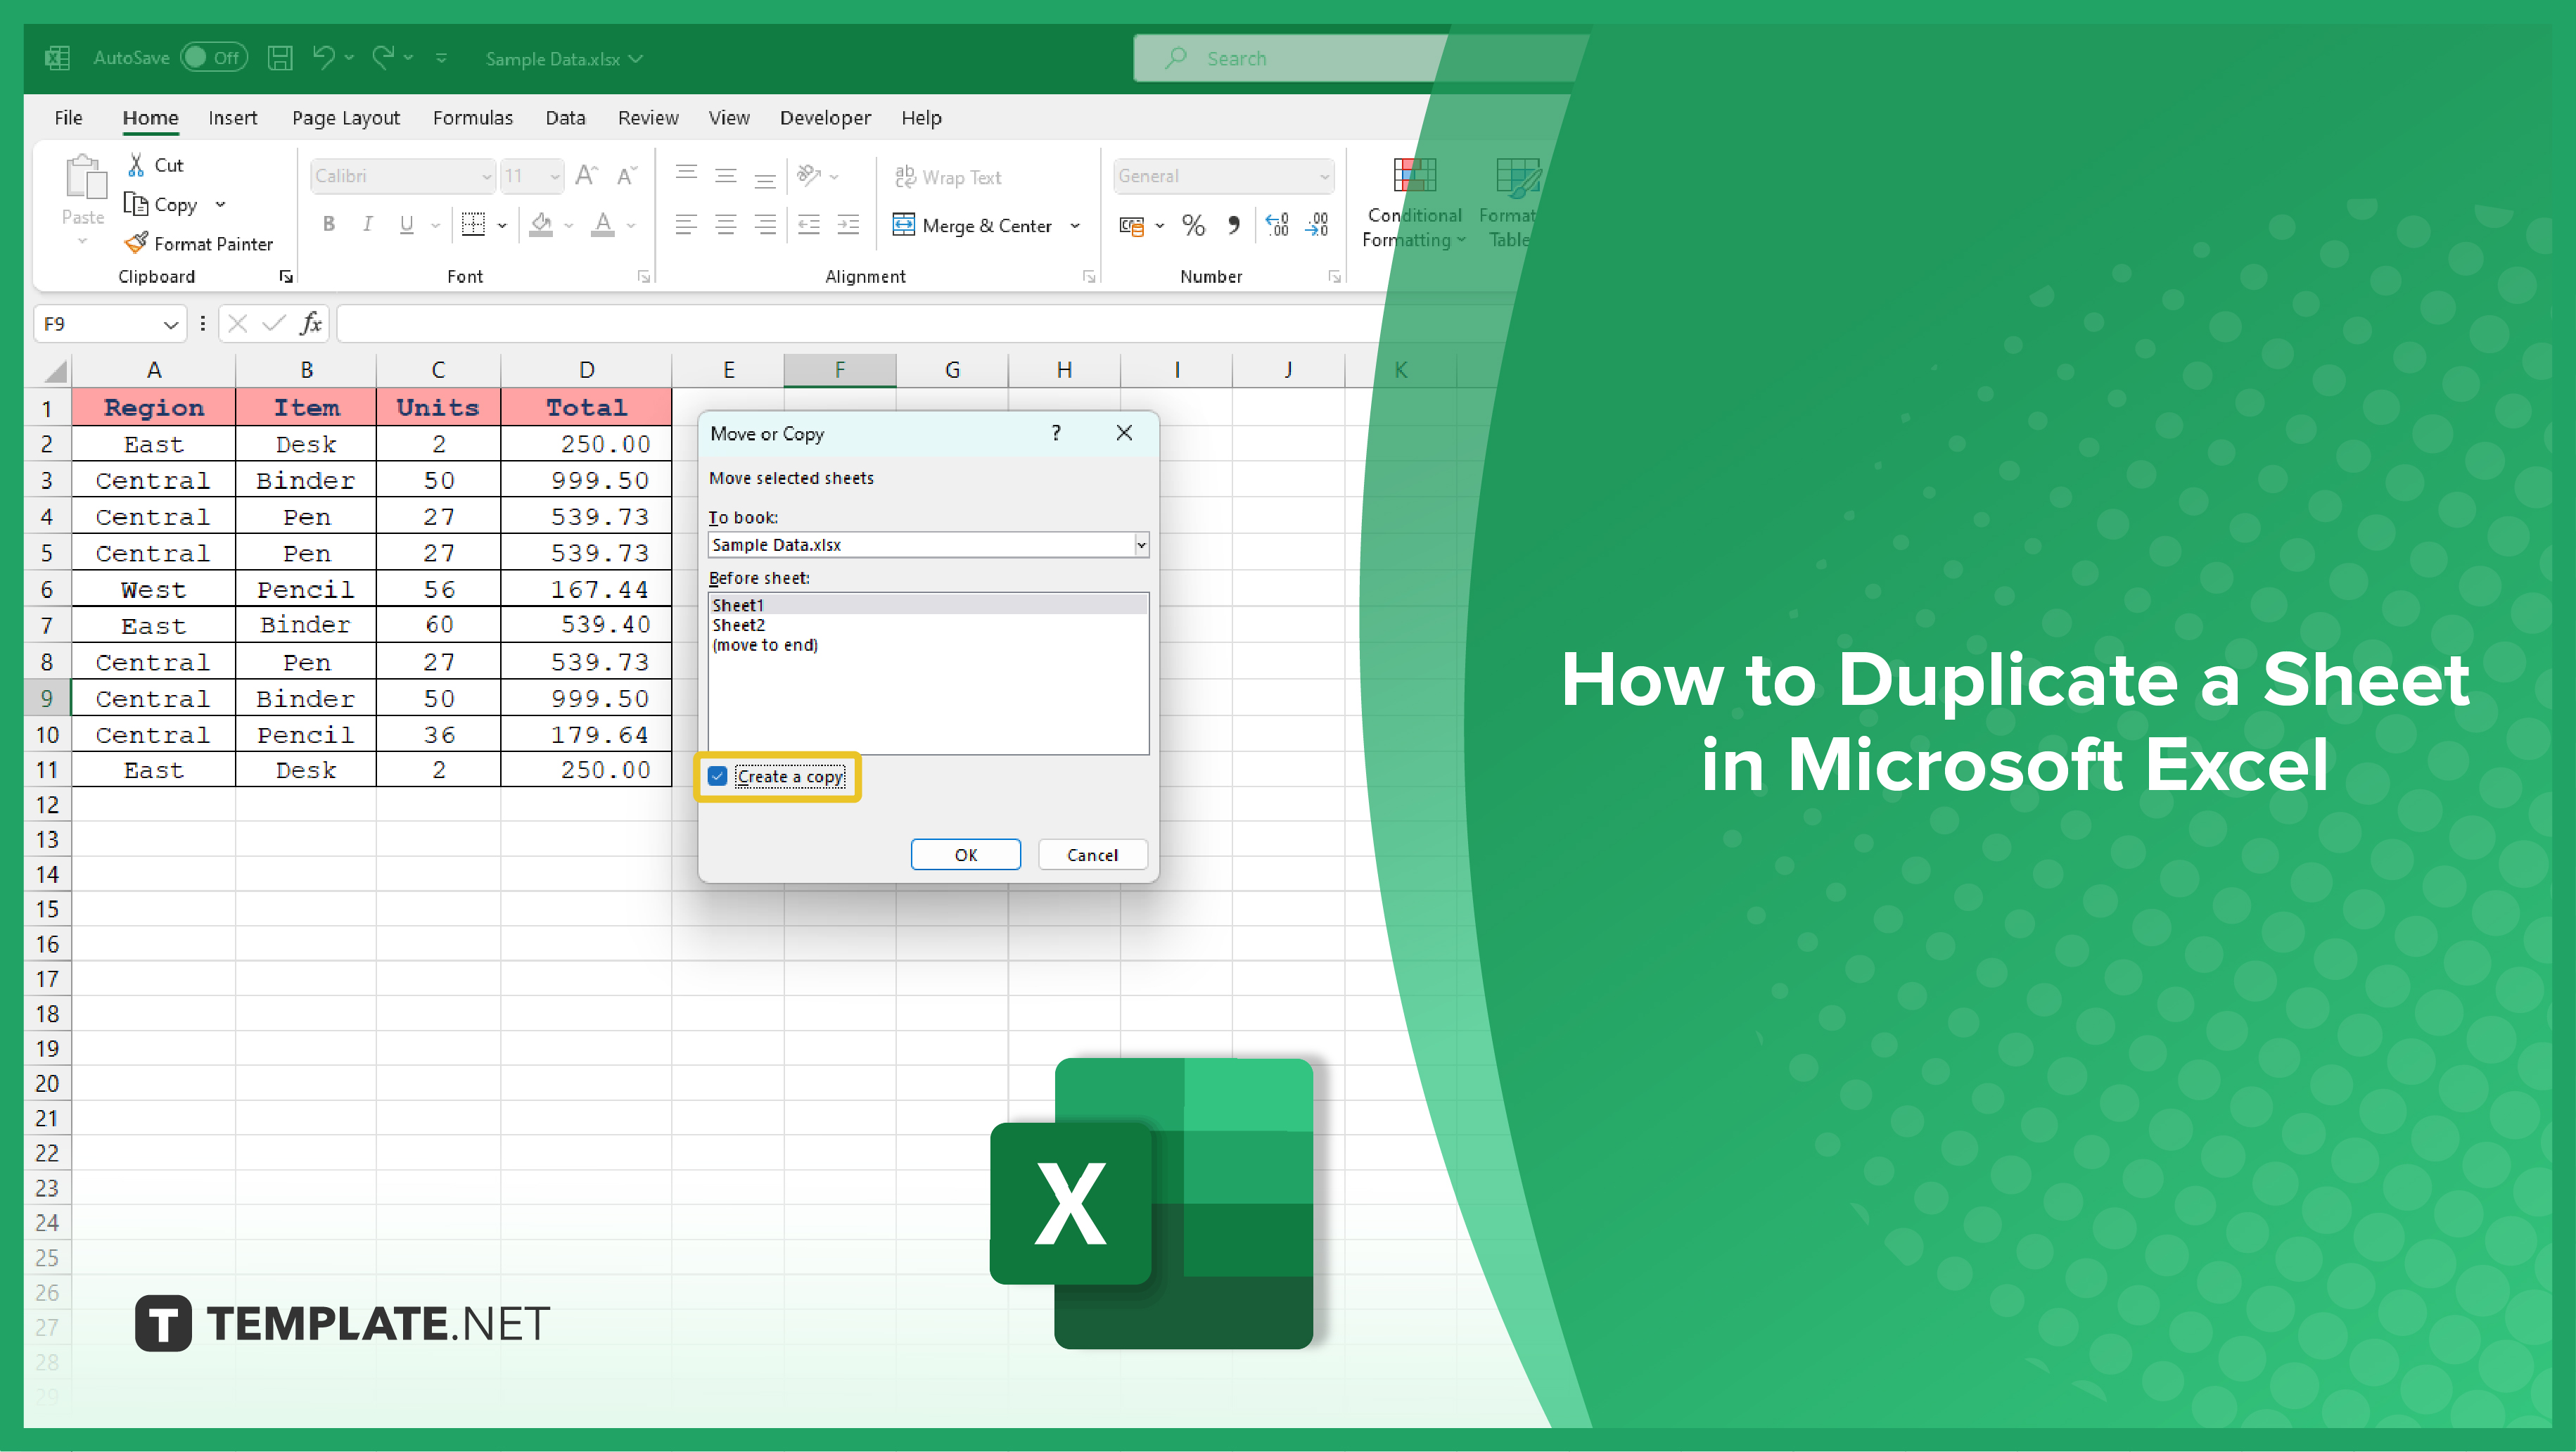This screenshot has width=2576, height=1452.
Task: Open the Font Color swatch picker
Action: tap(630, 225)
